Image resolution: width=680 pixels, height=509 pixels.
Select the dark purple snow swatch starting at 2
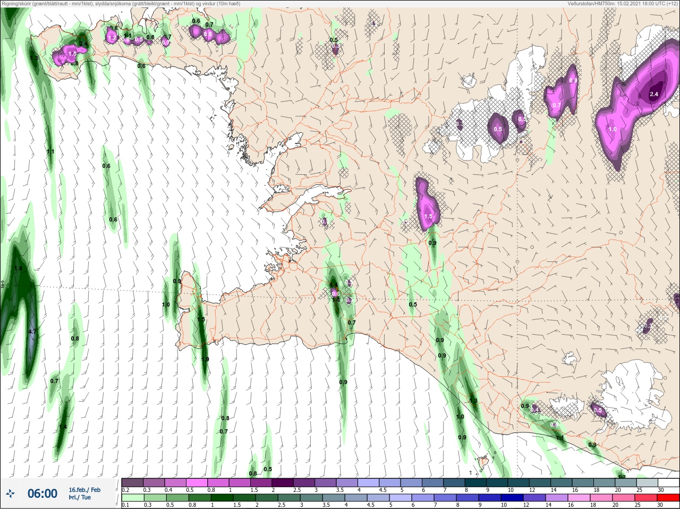[x=283, y=482]
